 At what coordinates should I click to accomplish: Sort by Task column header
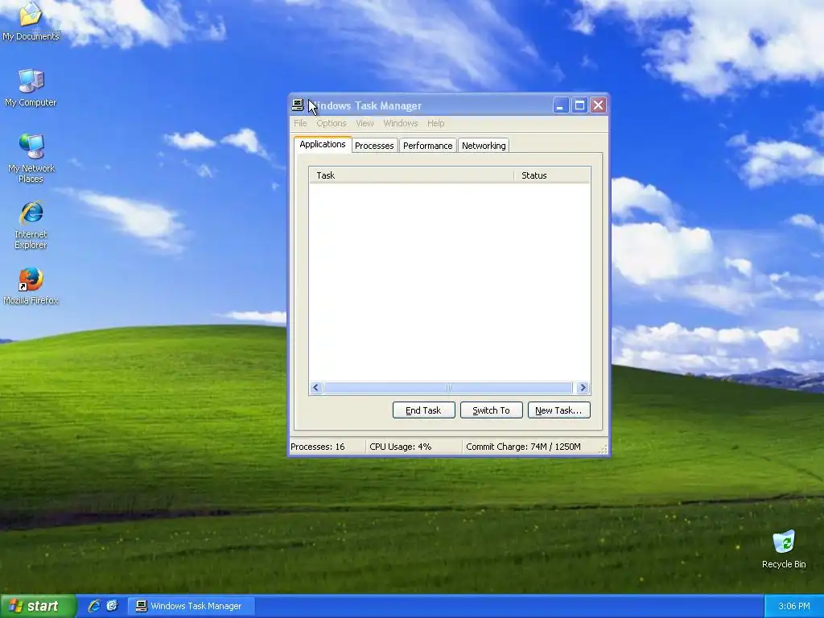(x=411, y=175)
